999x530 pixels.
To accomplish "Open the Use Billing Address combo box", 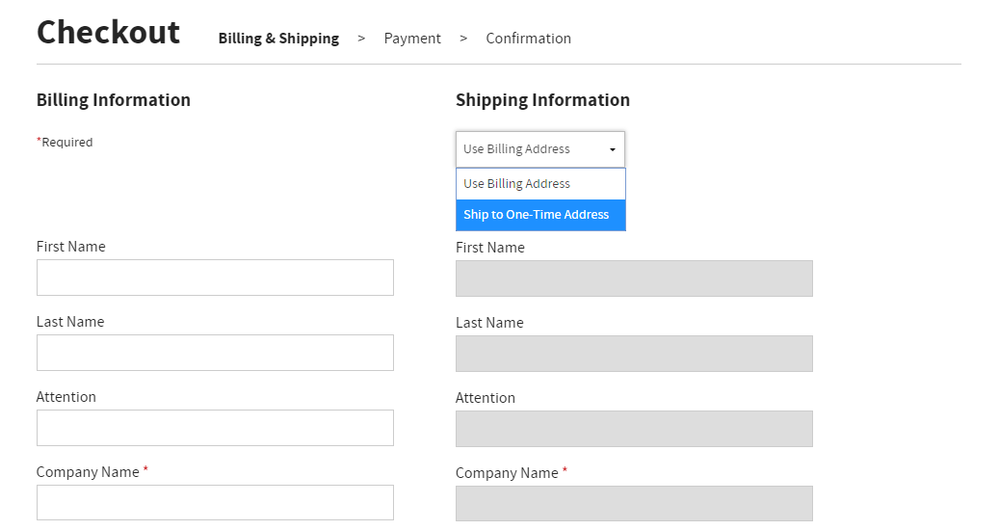I will 540,149.
